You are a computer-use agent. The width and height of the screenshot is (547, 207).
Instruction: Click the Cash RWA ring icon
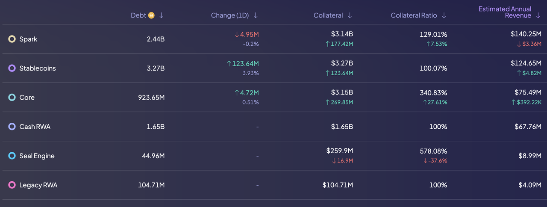[x=12, y=127]
